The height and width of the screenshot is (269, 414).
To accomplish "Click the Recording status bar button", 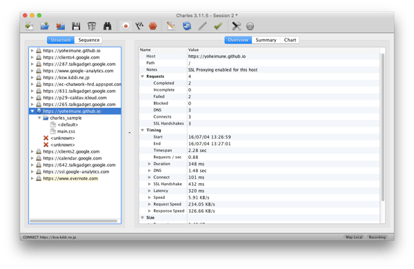I will pyautogui.click(x=377, y=237).
